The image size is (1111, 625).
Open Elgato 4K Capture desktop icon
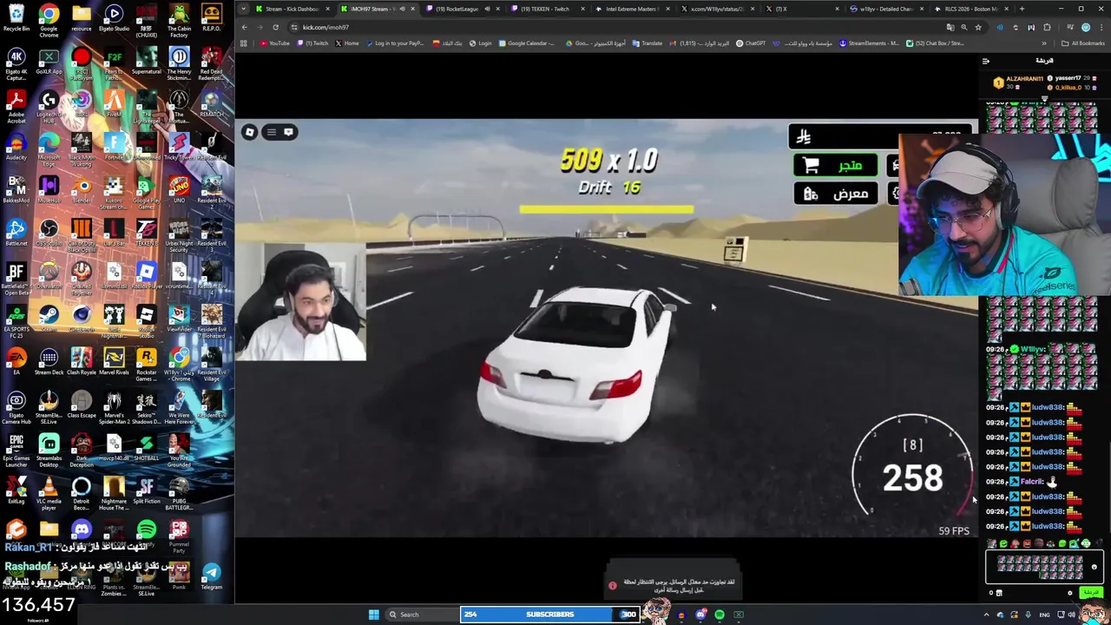pos(16,64)
